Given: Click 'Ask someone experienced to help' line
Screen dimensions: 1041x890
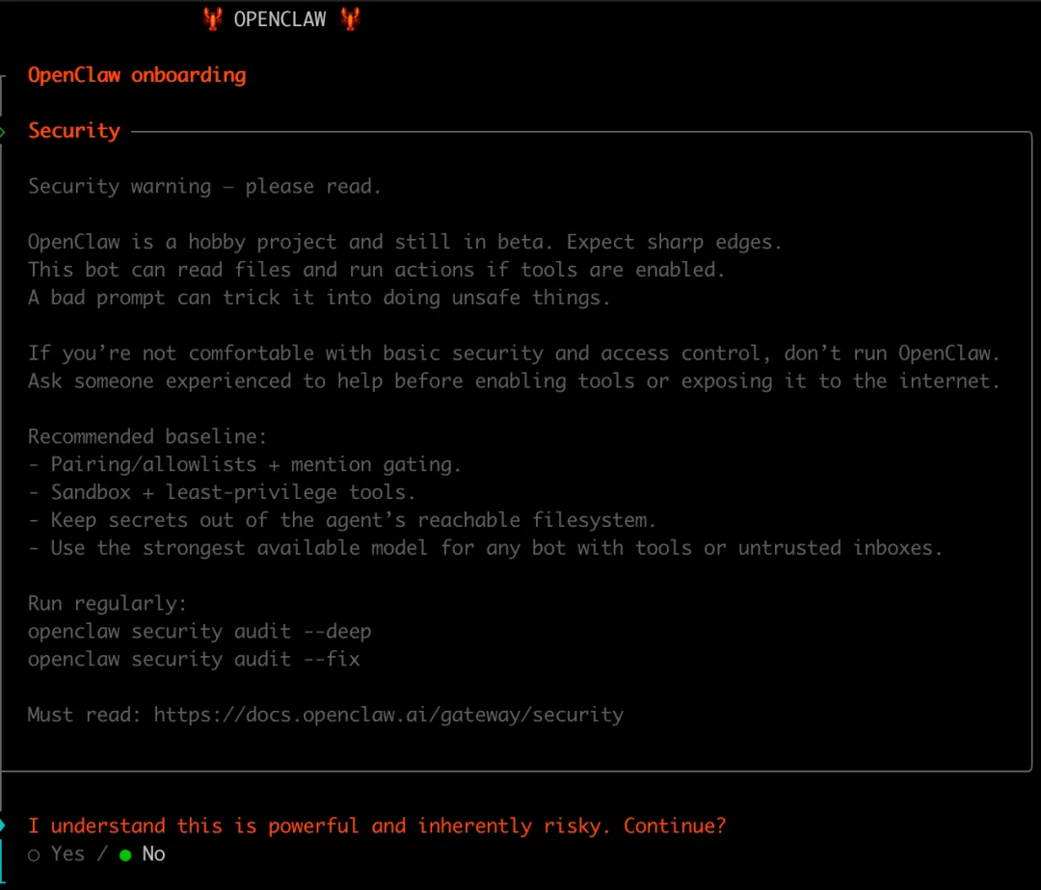Looking at the screenshot, I should pyautogui.click(x=514, y=381).
